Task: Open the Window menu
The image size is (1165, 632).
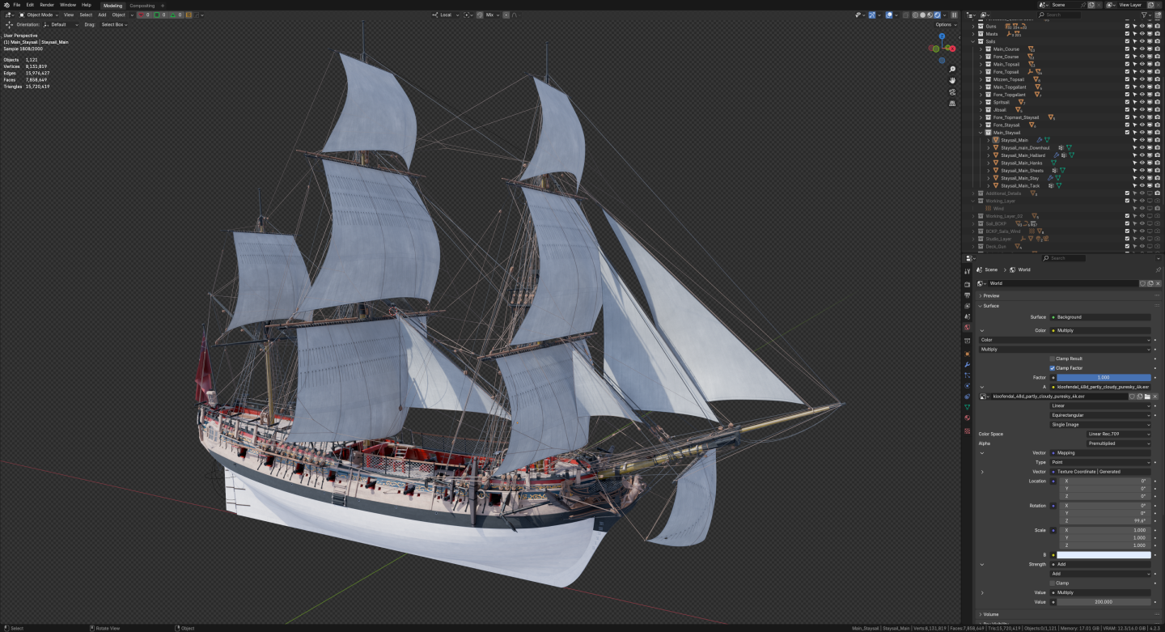Action: tap(68, 5)
